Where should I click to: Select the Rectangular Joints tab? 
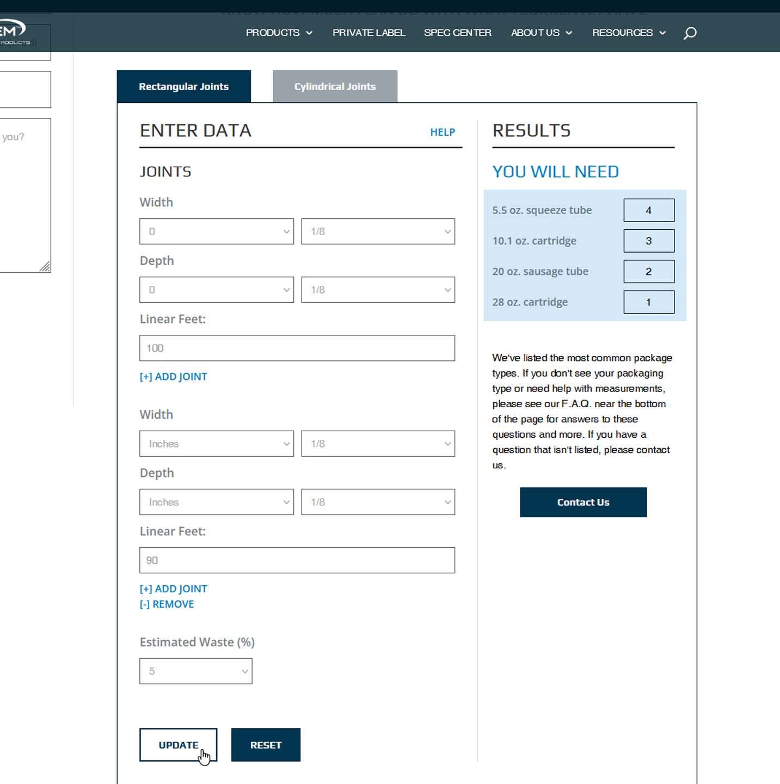tap(183, 87)
